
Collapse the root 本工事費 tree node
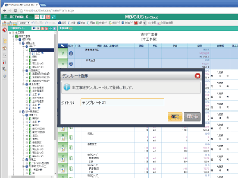(x=10, y=33)
